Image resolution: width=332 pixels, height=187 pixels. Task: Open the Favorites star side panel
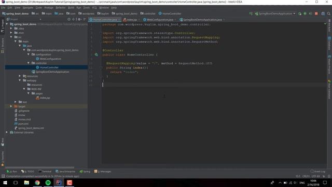tap(3, 159)
